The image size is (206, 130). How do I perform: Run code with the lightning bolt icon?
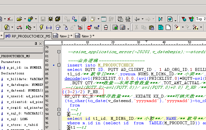(41, 27)
